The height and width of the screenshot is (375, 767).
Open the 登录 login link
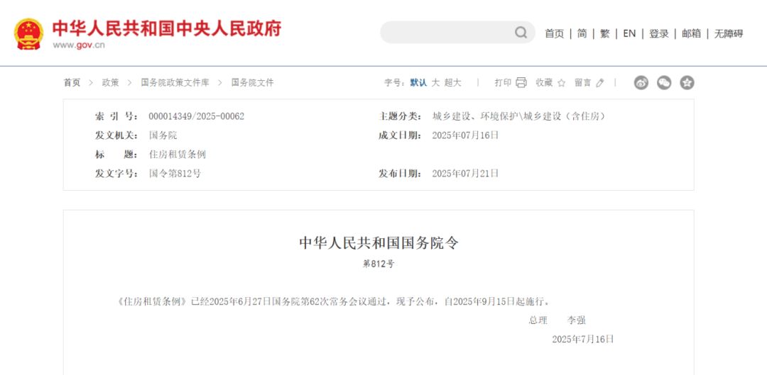659,34
